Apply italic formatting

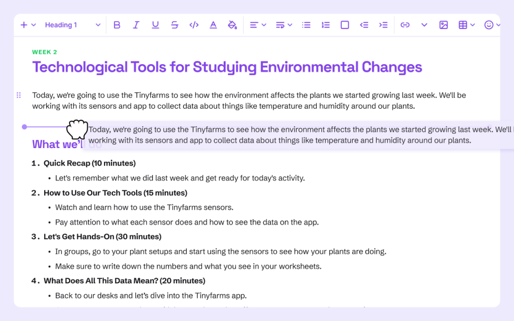[136, 25]
